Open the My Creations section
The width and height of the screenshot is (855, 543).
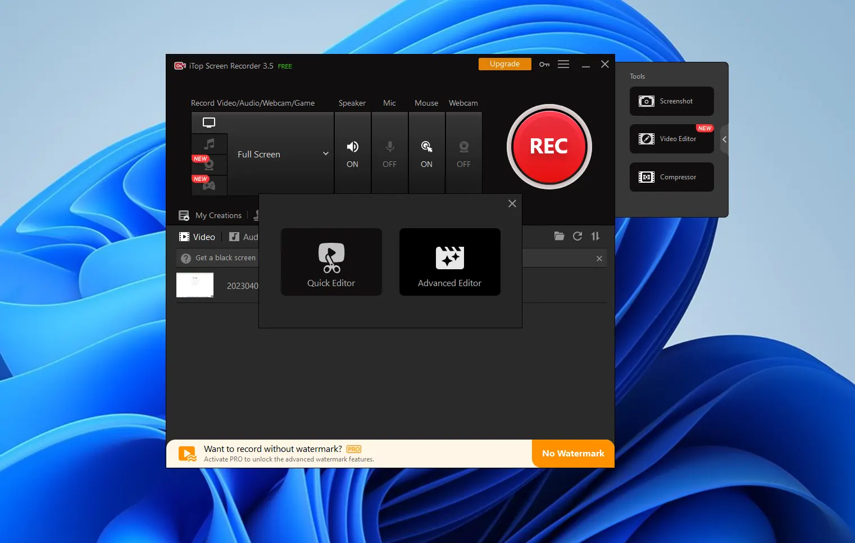[x=210, y=215]
